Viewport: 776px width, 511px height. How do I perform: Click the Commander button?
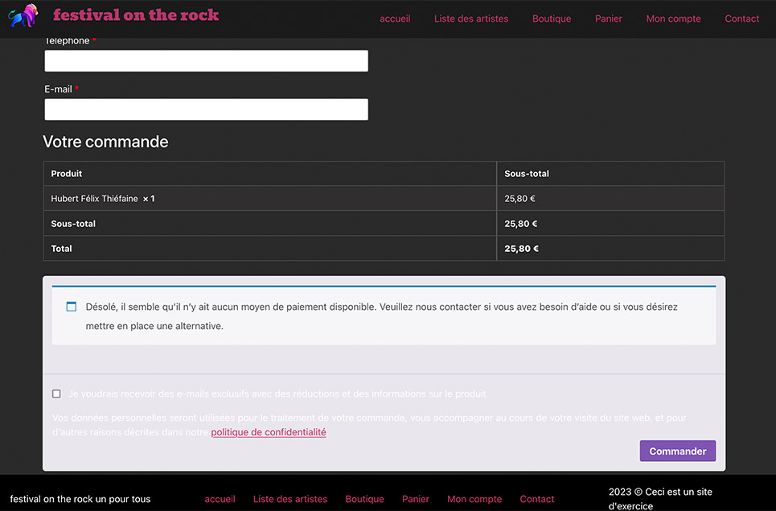tap(678, 451)
